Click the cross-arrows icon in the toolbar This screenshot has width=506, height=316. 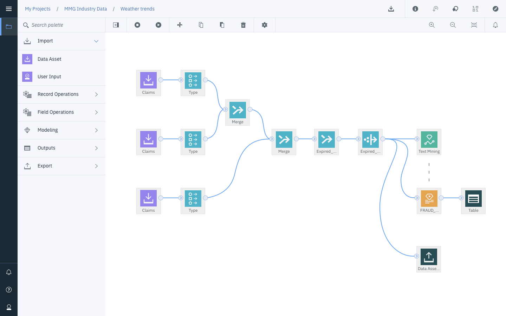pyautogui.click(x=180, y=25)
